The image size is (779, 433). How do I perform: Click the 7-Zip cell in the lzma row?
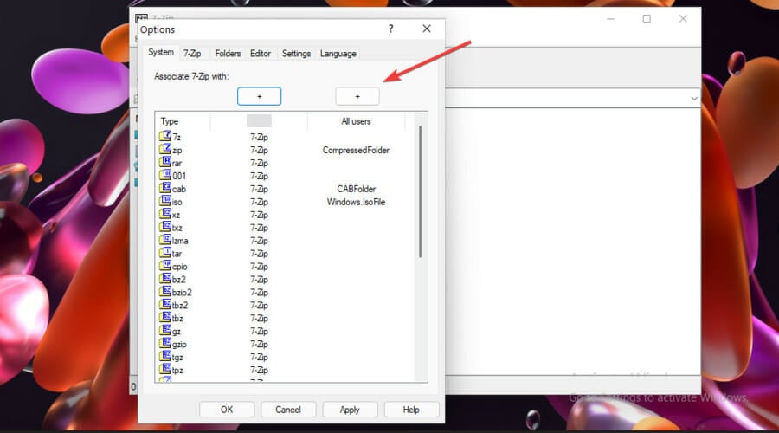coord(260,241)
